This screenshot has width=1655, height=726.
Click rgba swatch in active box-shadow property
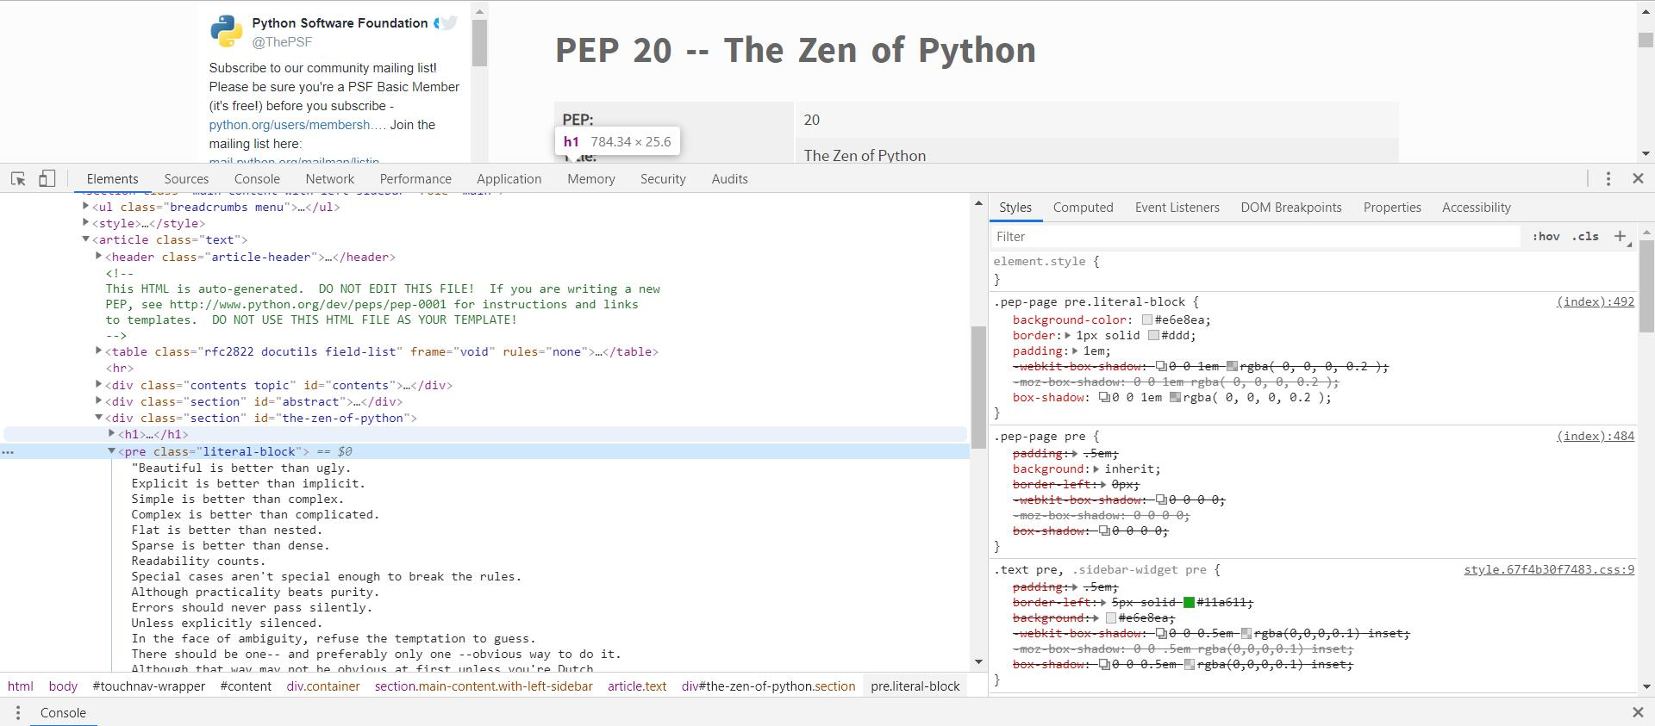1175,398
